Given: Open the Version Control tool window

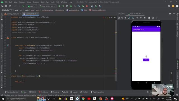Looking at the screenshot, I should [x=12, y=92].
